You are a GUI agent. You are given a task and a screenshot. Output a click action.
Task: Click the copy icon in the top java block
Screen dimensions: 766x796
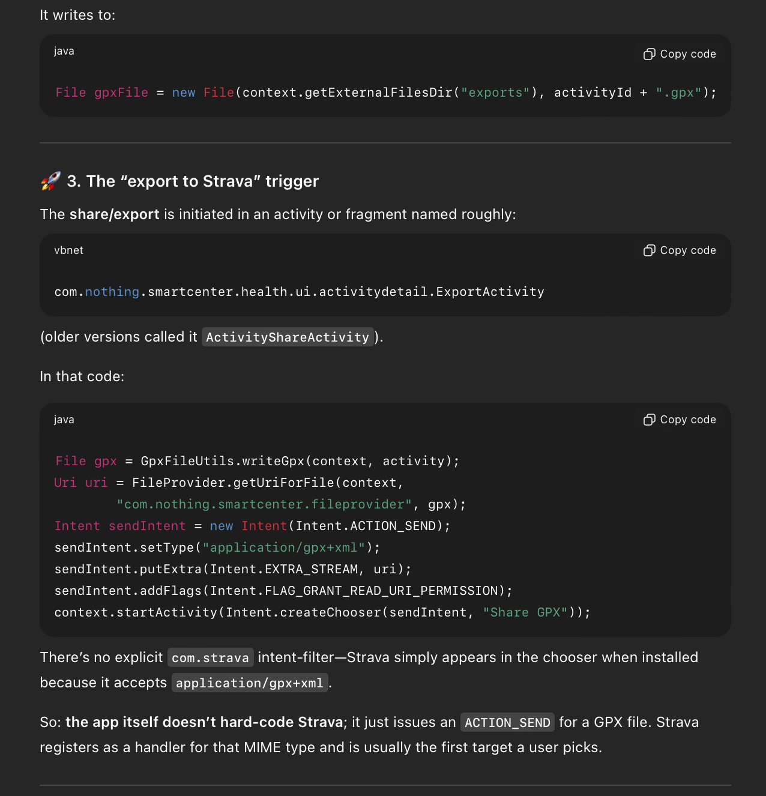tap(649, 54)
